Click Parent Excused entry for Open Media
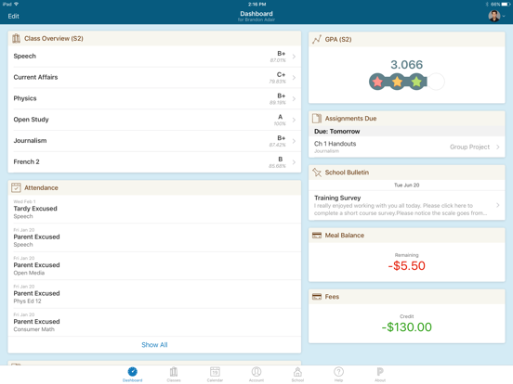This screenshot has width=513, height=384. tap(154, 265)
